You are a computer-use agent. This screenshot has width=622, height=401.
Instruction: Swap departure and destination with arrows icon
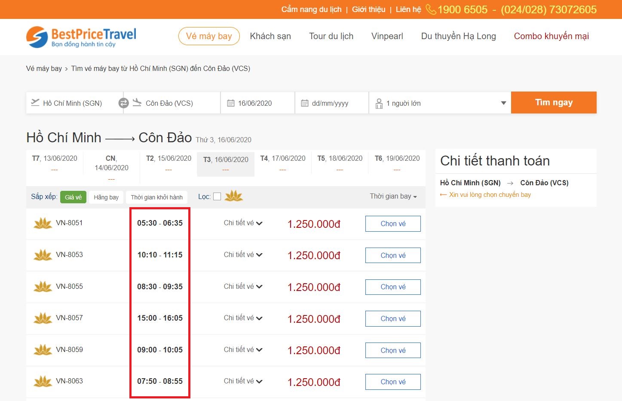point(123,103)
